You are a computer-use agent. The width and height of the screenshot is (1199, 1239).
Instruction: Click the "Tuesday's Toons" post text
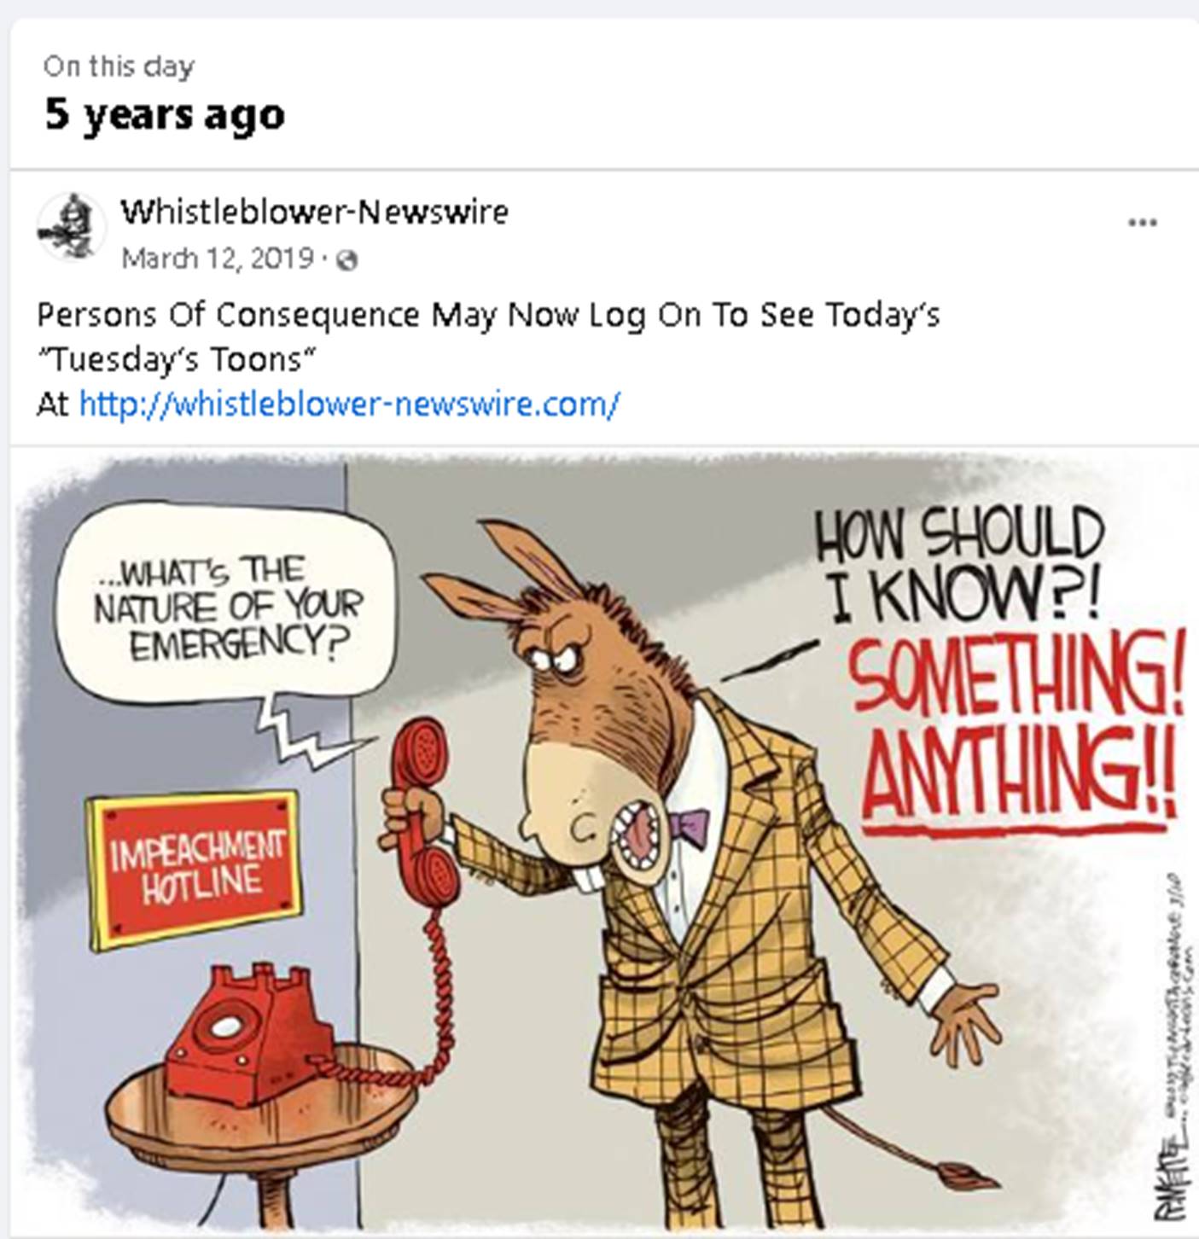pyautogui.click(x=176, y=359)
